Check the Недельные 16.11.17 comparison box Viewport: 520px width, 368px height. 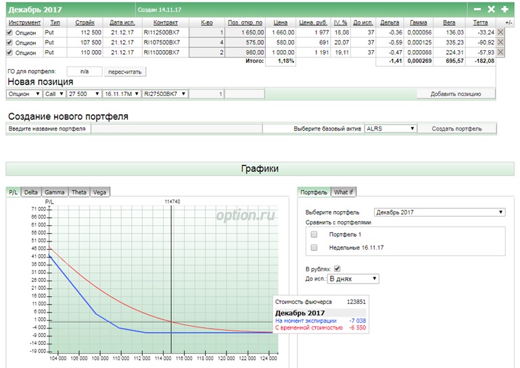coord(314,248)
